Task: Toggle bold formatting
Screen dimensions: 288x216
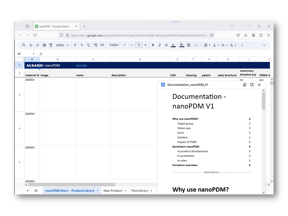Action: point(153,45)
